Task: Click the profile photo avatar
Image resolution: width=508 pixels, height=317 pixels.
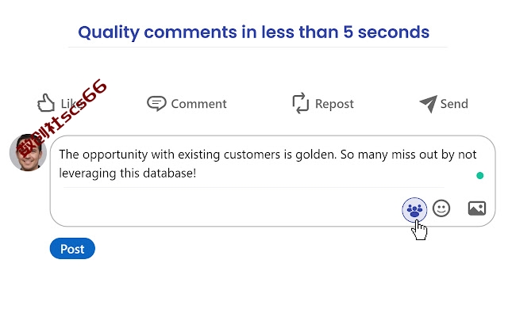Action: [x=29, y=152]
